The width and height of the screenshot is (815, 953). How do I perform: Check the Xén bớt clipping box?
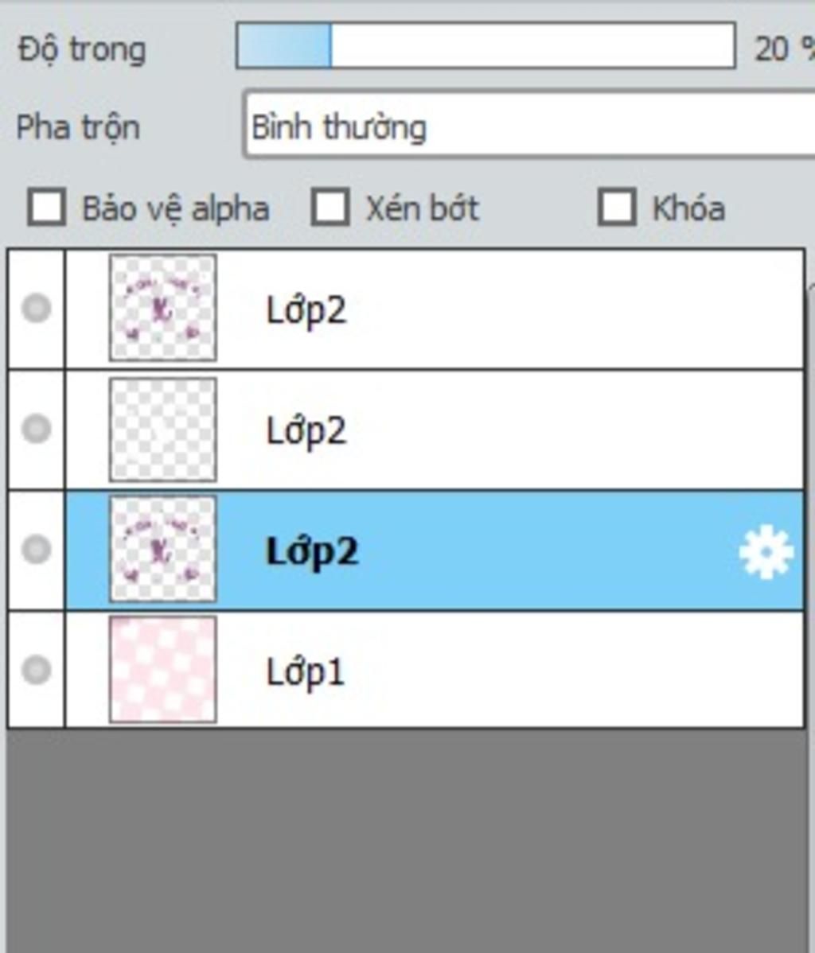[x=330, y=208]
